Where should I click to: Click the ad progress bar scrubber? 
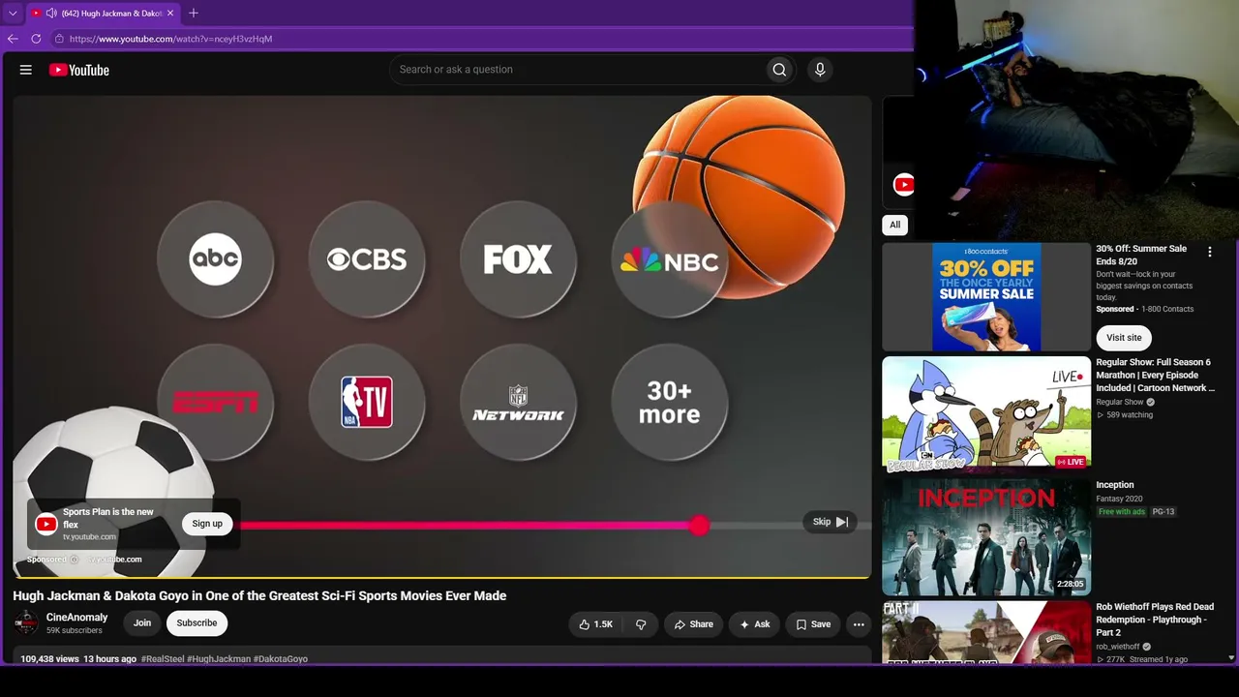coord(699,526)
